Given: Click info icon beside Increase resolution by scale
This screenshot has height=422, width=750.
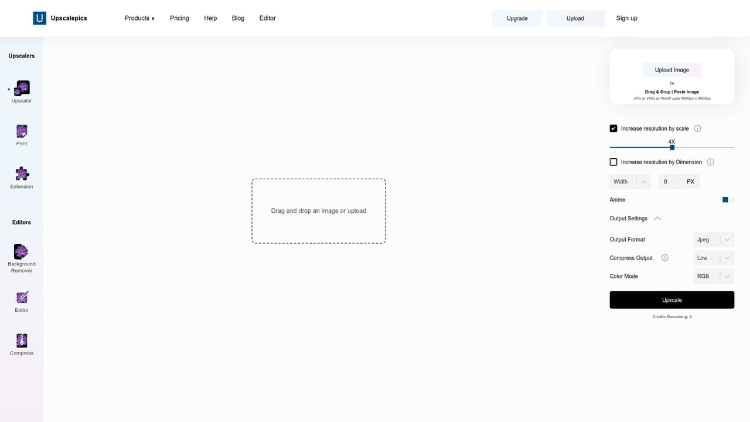Looking at the screenshot, I should point(697,128).
